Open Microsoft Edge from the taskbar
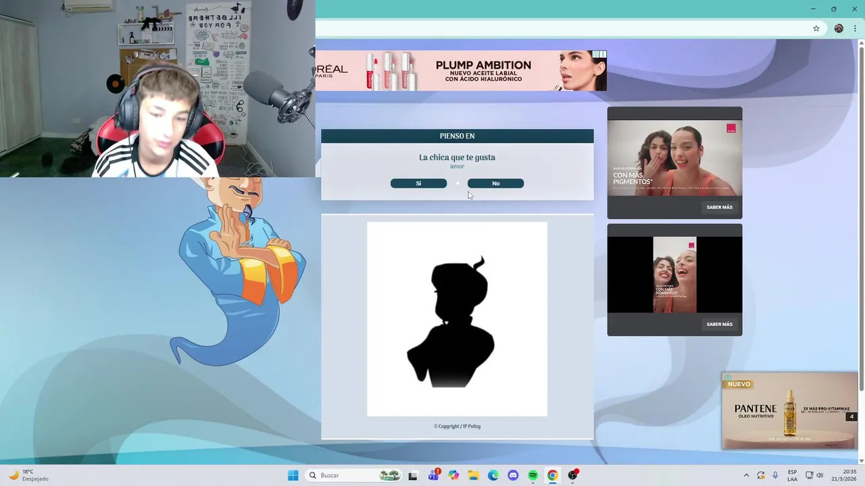Viewport: 865px width, 486px height. point(493,475)
